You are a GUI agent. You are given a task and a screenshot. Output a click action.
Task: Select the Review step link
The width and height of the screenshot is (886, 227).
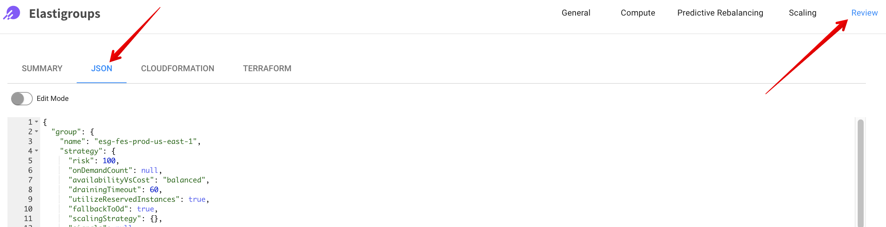[x=864, y=13]
